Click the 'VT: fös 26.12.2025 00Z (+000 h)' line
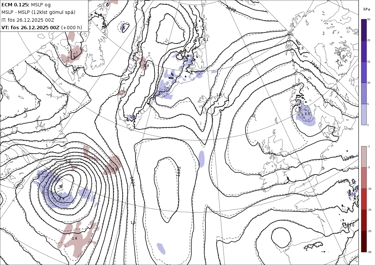Image resolution: width=375 pixels, height=265 pixels. click(x=42, y=27)
